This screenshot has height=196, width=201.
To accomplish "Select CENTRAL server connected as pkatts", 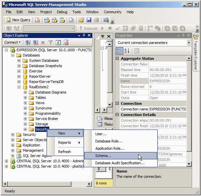I will [50, 166].
